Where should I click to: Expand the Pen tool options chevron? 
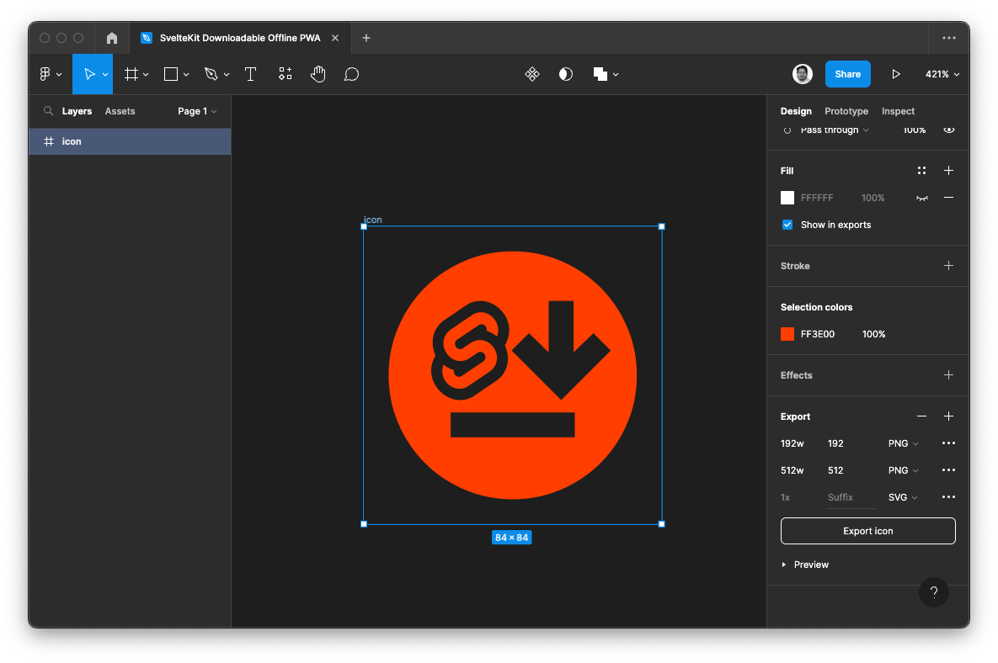tap(227, 74)
